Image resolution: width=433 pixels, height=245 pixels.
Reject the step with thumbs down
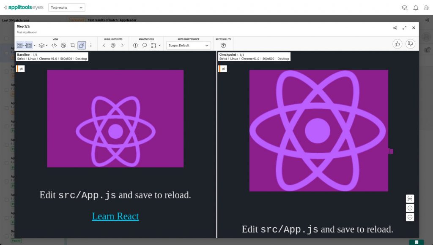point(410,43)
